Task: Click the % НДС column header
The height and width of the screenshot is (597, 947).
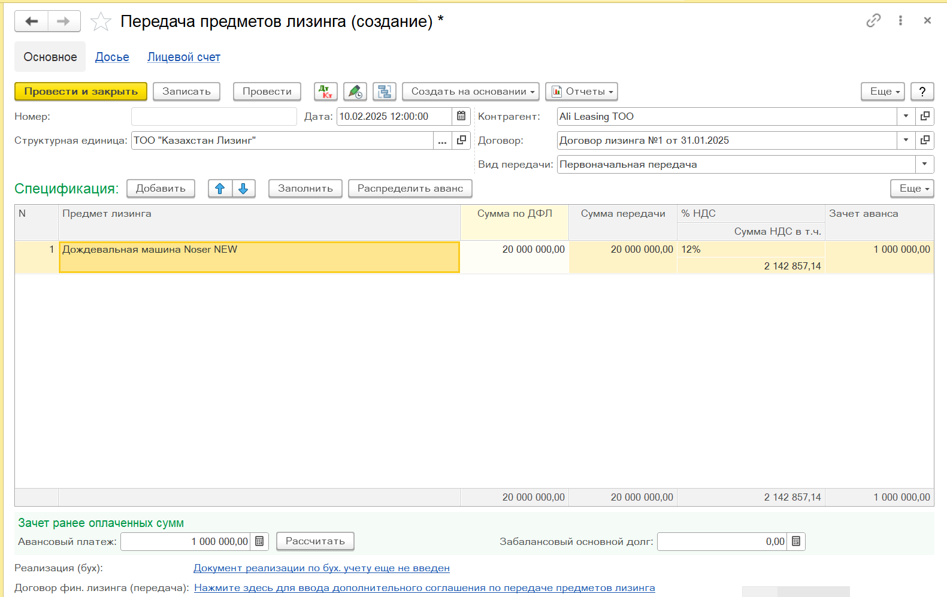Action: pos(751,214)
